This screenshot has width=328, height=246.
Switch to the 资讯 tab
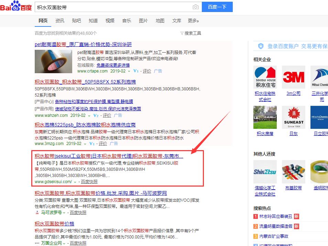(x=60, y=21)
